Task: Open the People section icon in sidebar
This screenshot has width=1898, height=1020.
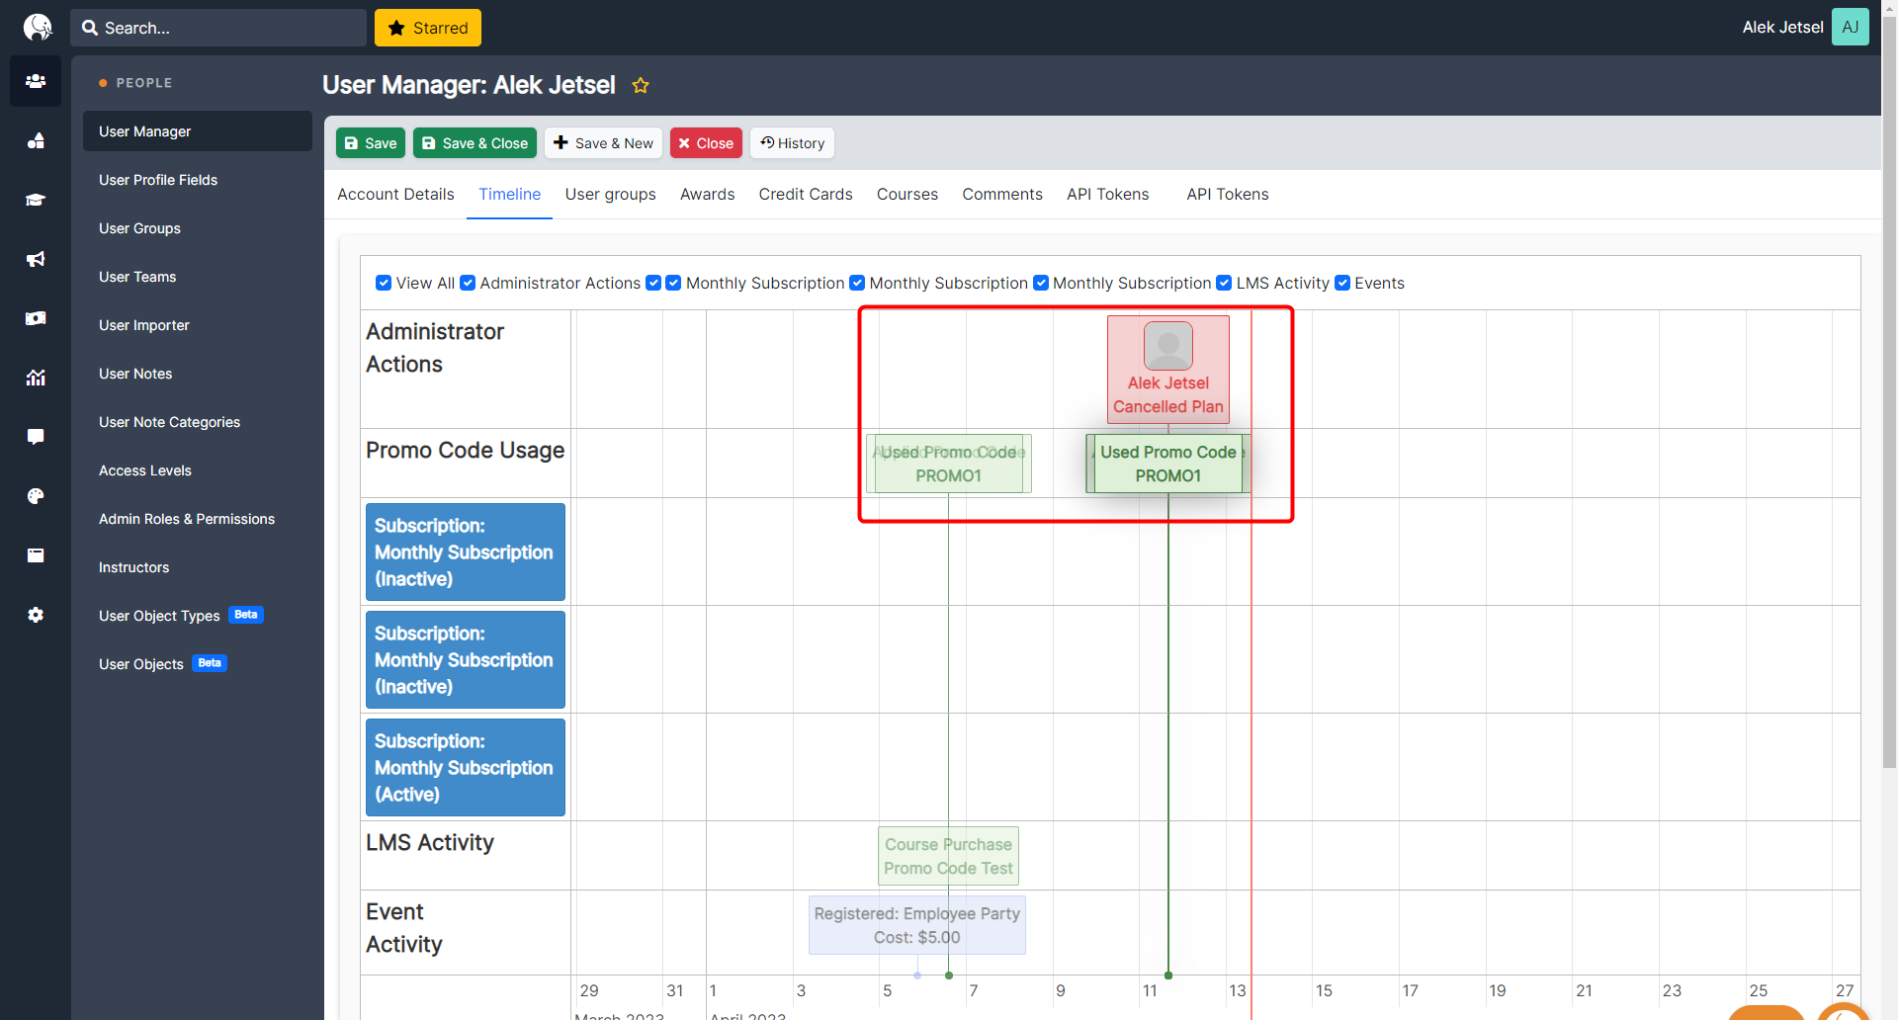Action: [x=36, y=81]
